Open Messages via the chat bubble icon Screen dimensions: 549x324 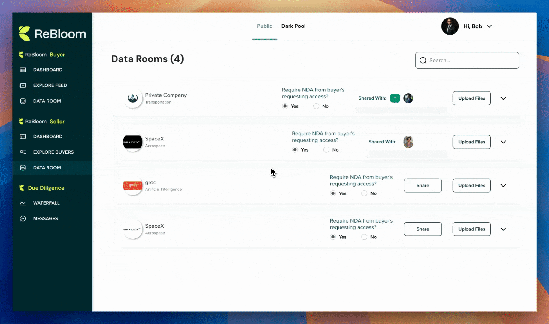click(23, 218)
